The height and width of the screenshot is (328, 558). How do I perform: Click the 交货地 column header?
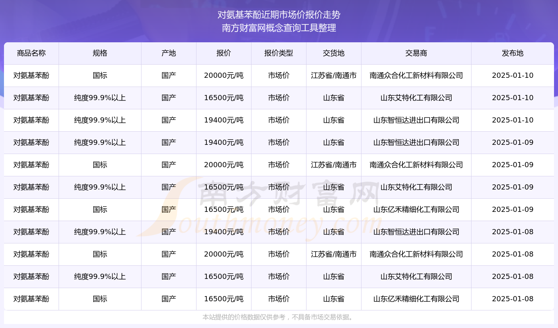coord(334,53)
